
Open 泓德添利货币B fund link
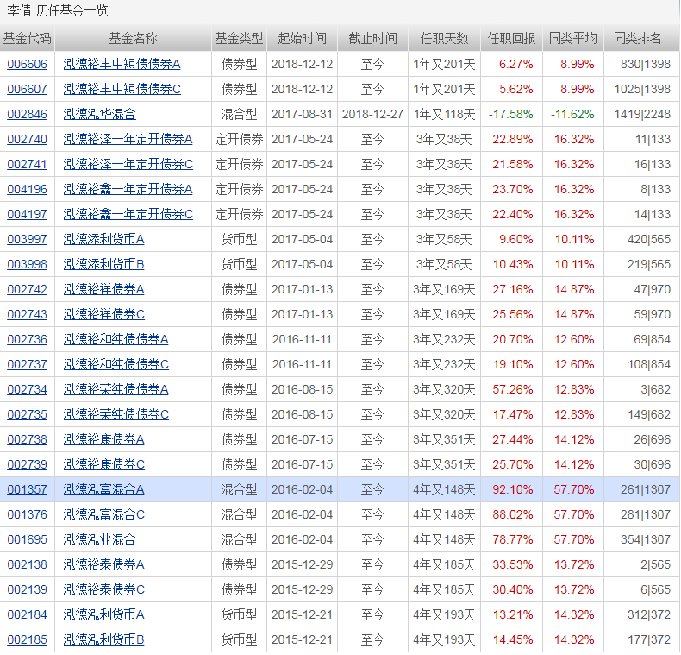coord(103,264)
